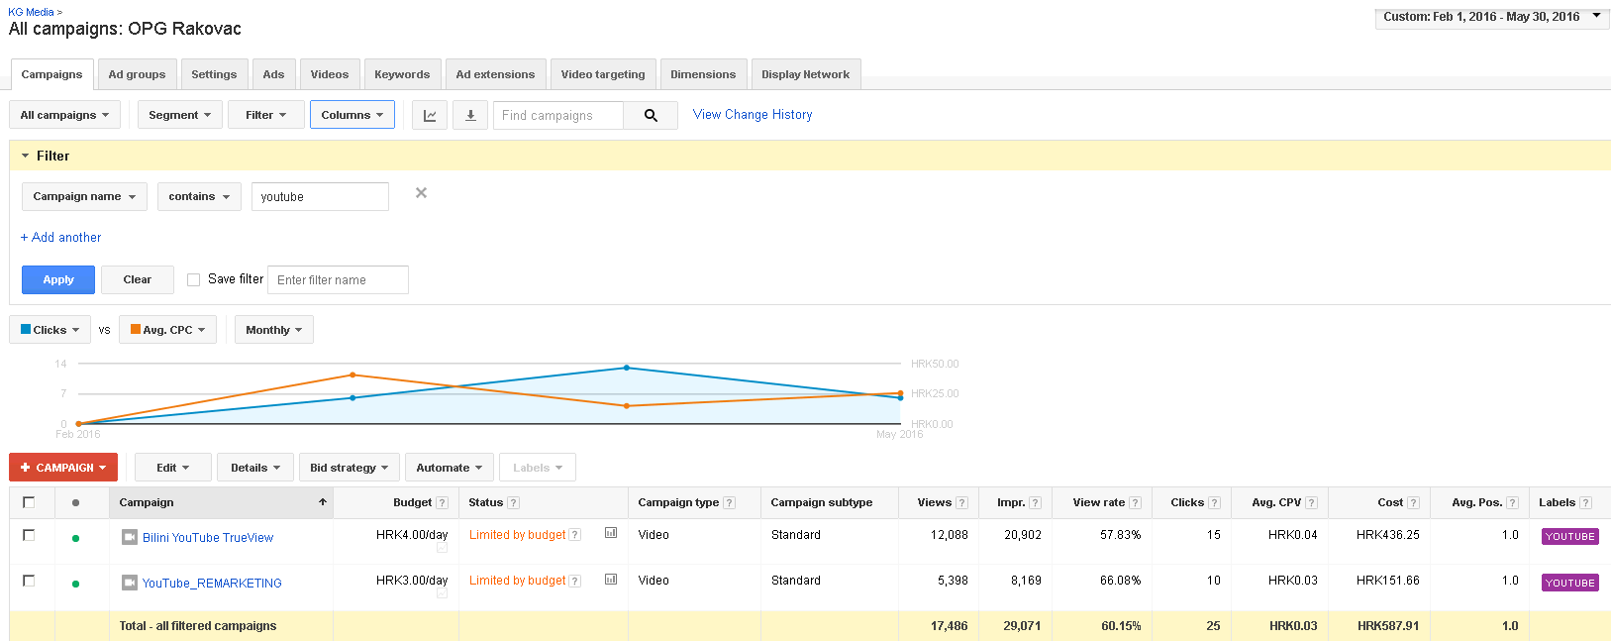The width and height of the screenshot is (1611, 641).
Task: Click help icon next to Avg. CPV
Action: point(1311,503)
